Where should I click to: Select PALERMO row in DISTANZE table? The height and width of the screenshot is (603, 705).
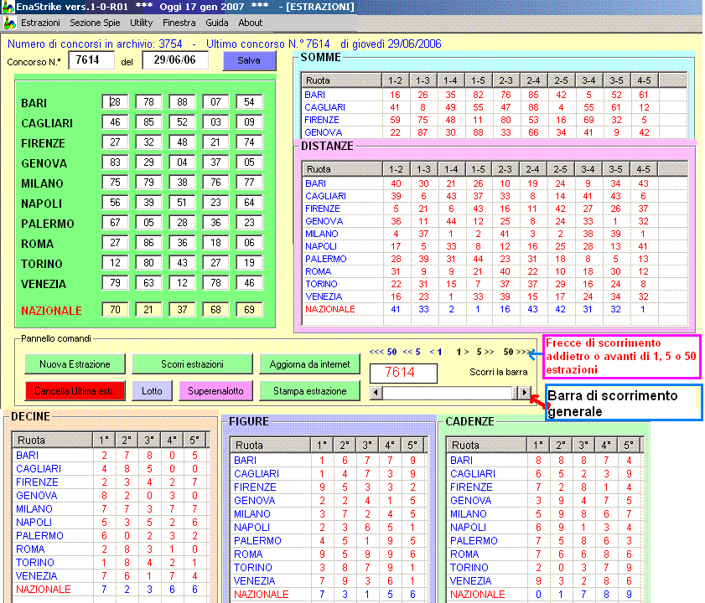click(x=495, y=259)
